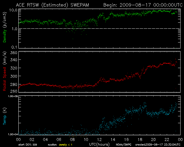
Task: Click the red 'Radial Speed (km/s)' axis label
Action: click(x=5, y=71)
